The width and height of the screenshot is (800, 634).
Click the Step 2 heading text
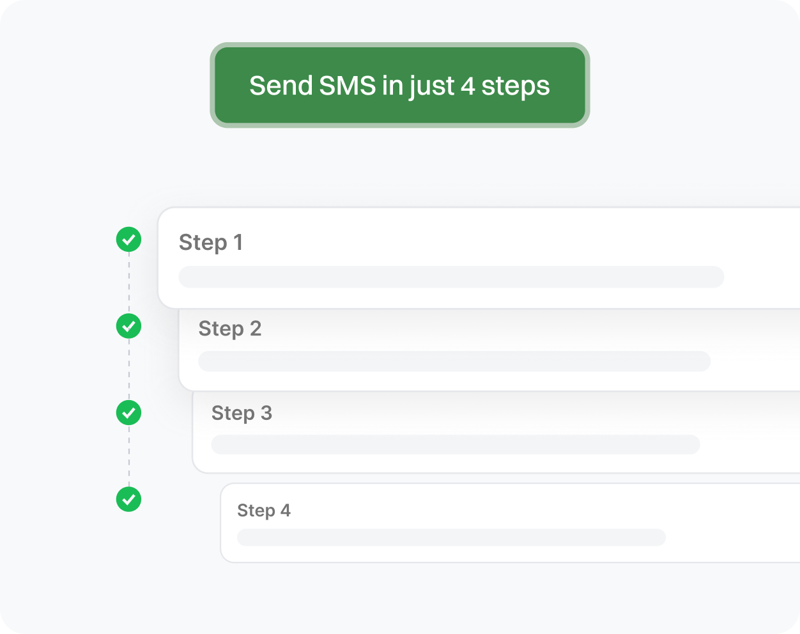click(x=230, y=329)
